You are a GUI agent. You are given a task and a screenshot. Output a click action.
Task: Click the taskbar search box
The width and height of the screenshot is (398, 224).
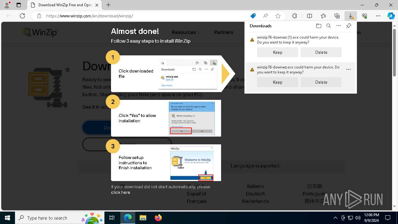tap(60, 218)
